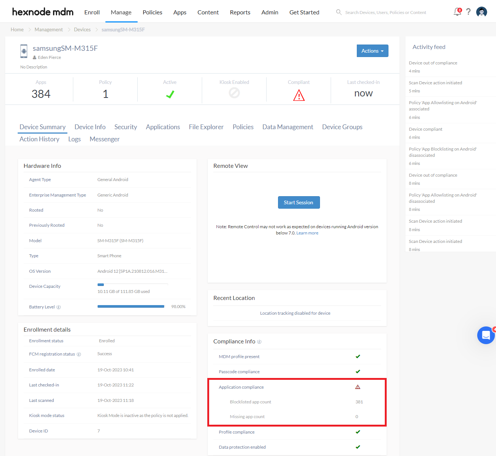This screenshot has width=496, height=456.
Task: Go to the Management breadcrumb
Action: (x=49, y=29)
